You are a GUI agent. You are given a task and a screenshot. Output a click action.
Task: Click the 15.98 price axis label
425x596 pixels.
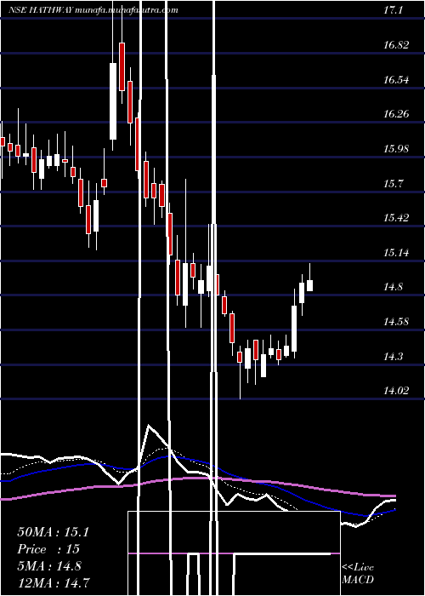pyautogui.click(x=396, y=149)
